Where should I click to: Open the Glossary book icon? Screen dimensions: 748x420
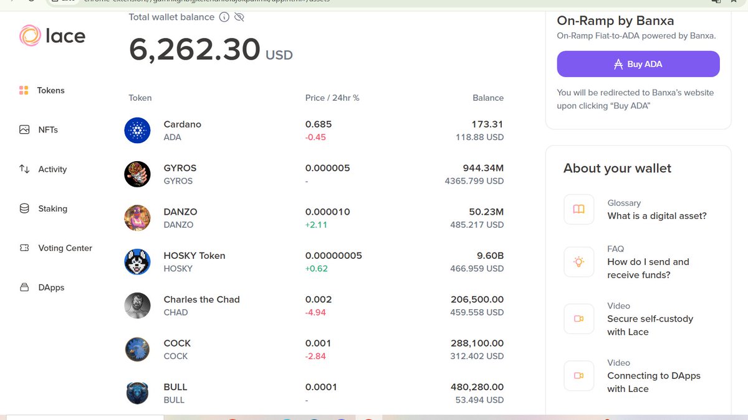(x=579, y=210)
